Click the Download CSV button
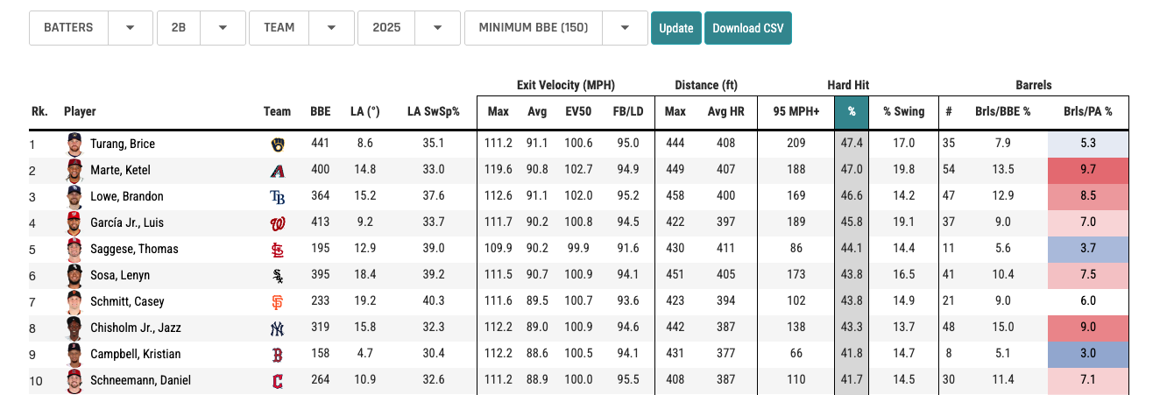This screenshot has height=395, width=1174. coord(747,28)
